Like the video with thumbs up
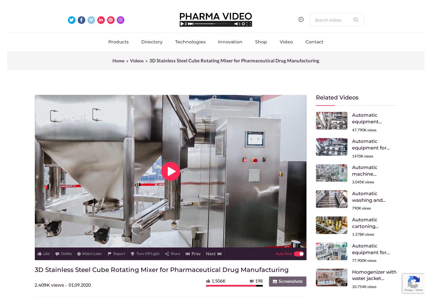The height and width of the screenshot is (305, 432). tap(43, 254)
